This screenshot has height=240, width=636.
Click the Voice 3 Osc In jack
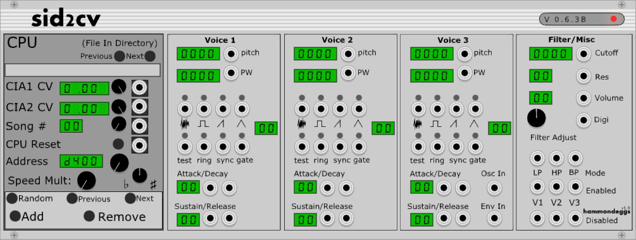(494, 188)
